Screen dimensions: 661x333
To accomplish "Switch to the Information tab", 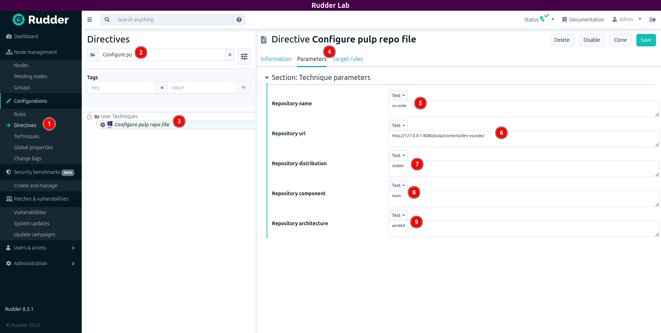I will tap(276, 59).
